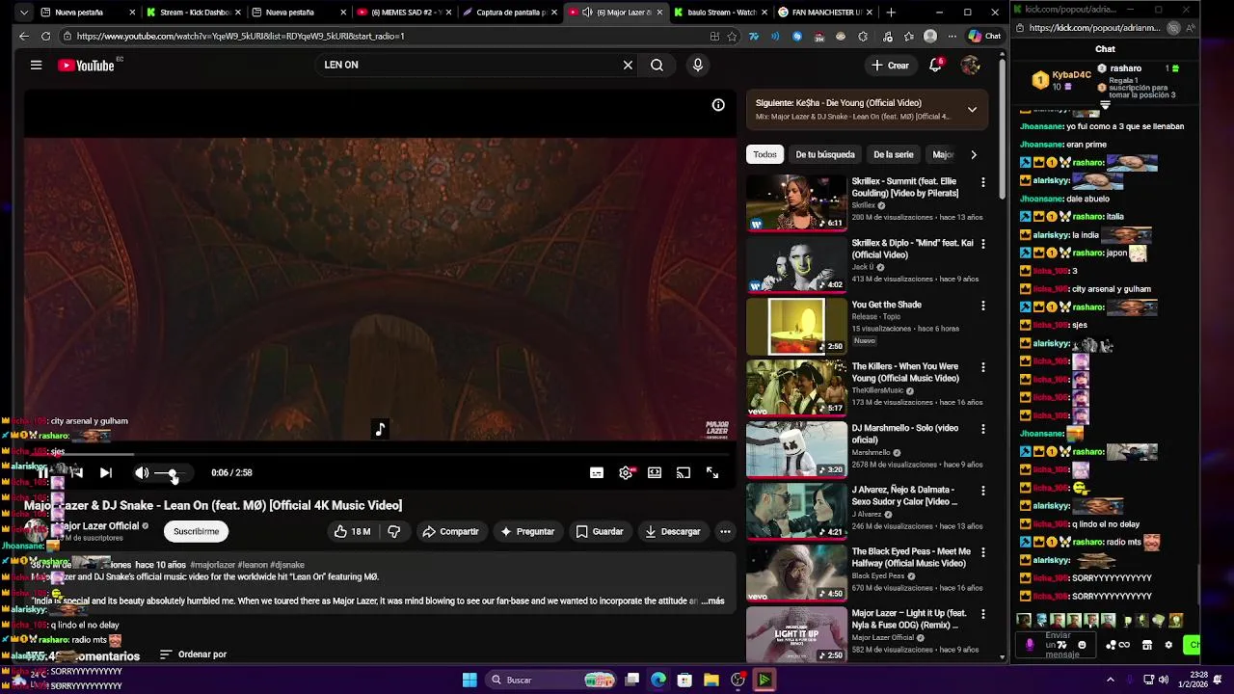Viewport: 1234px width, 694px height.
Task: Open a new browser tab with plus
Action: tap(891, 13)
